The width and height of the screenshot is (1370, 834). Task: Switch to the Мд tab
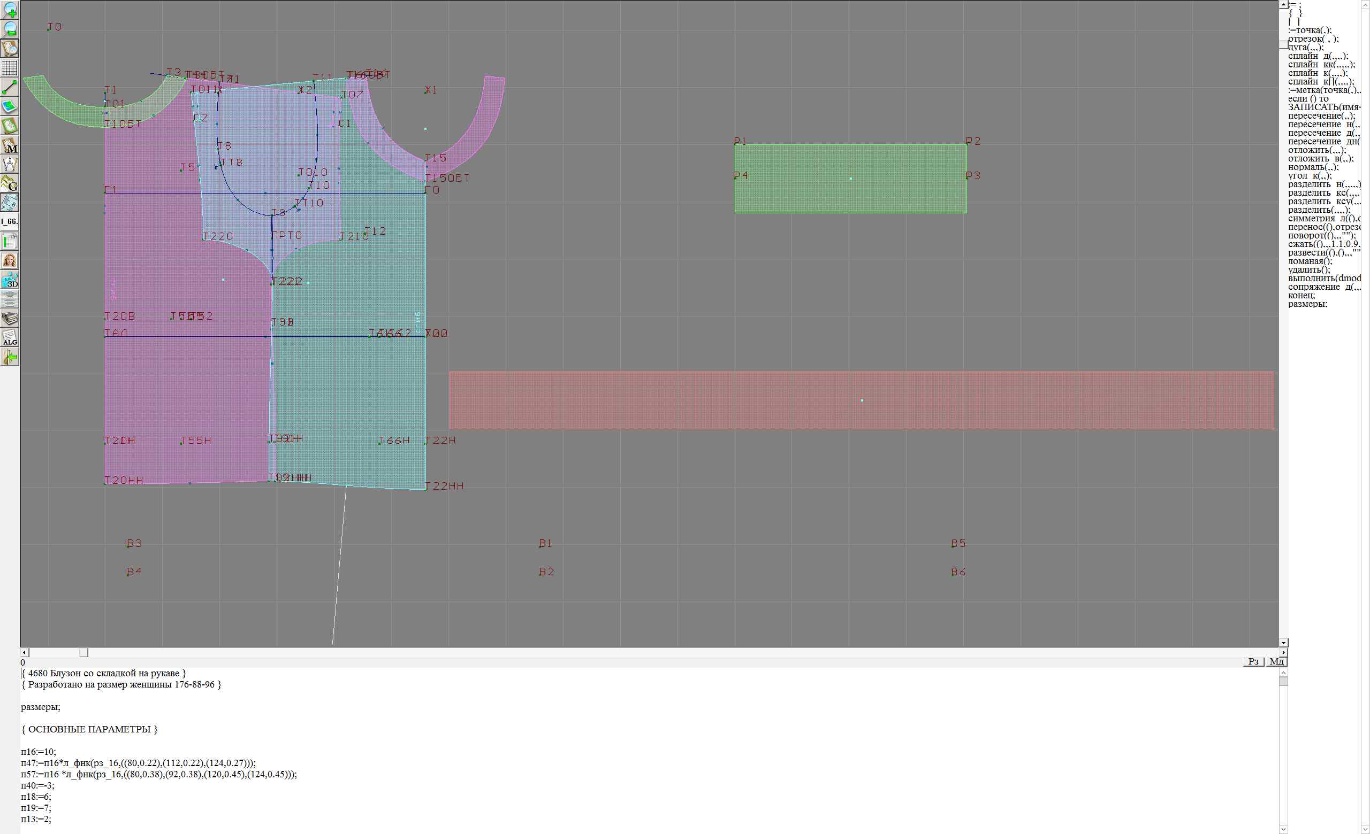click(1276, 661)
